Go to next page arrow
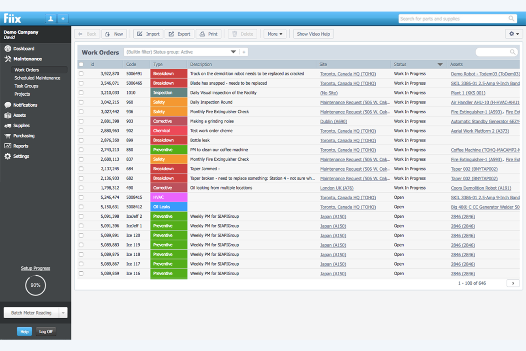This screenshot has width=526, height=351. coord(513,283)
